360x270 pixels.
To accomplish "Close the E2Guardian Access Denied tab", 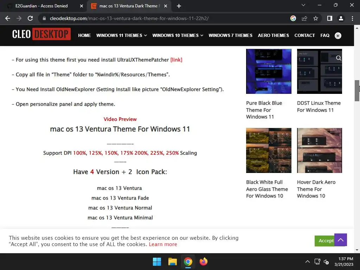I will click(x=82, y=6).
